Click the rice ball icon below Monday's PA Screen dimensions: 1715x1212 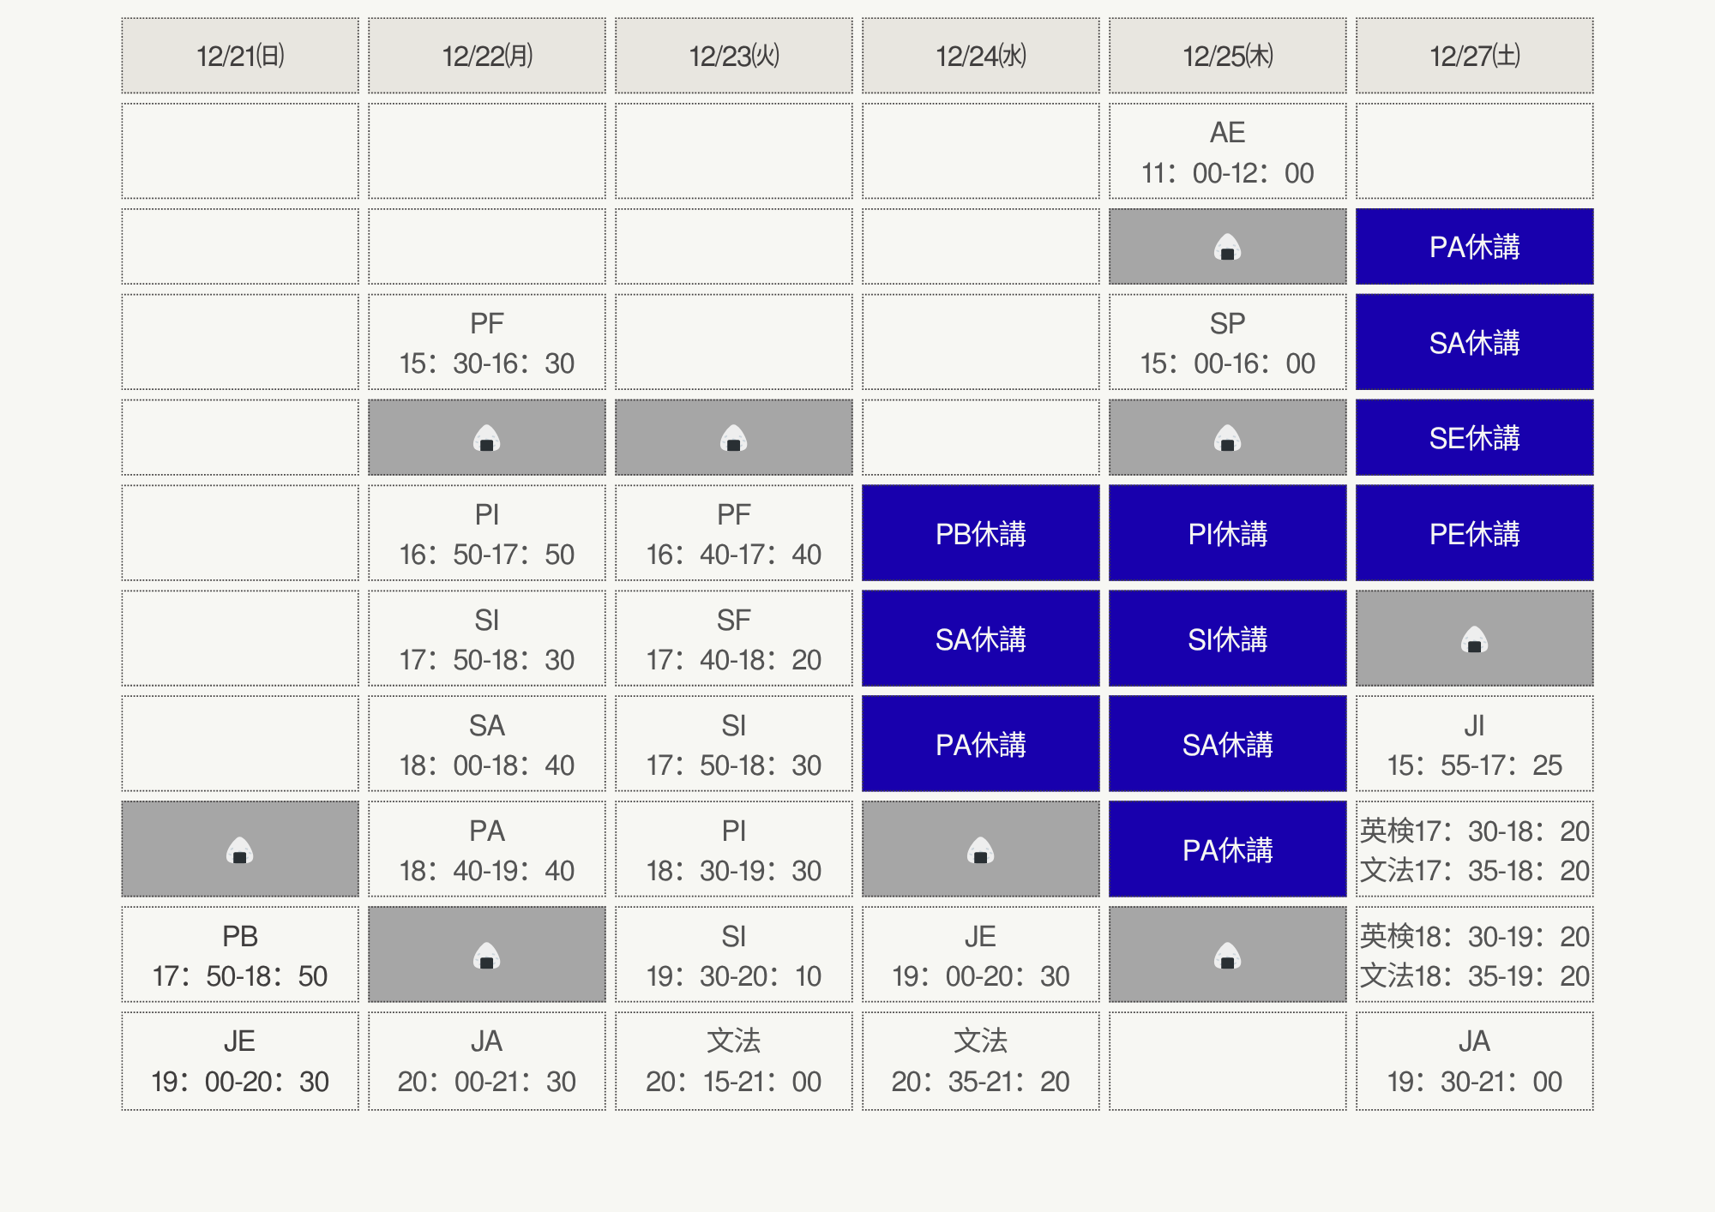tap(486, 956)
